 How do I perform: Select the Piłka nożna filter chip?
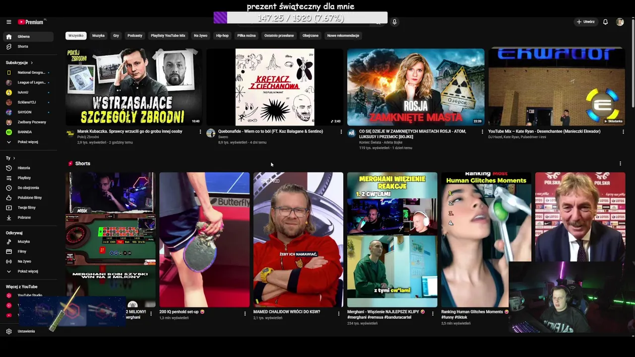coord(247,36)
